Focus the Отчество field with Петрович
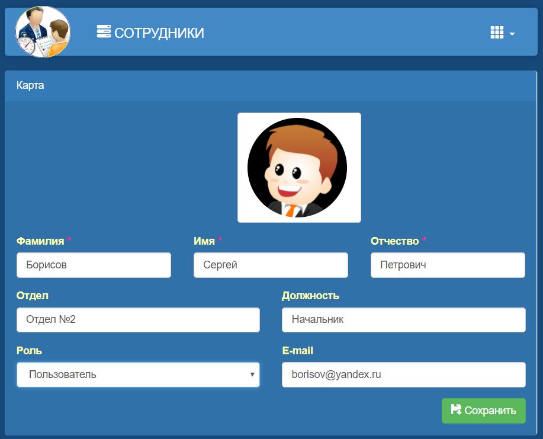Viewport: 543px width, 439px height. click(x=448, y=265)
